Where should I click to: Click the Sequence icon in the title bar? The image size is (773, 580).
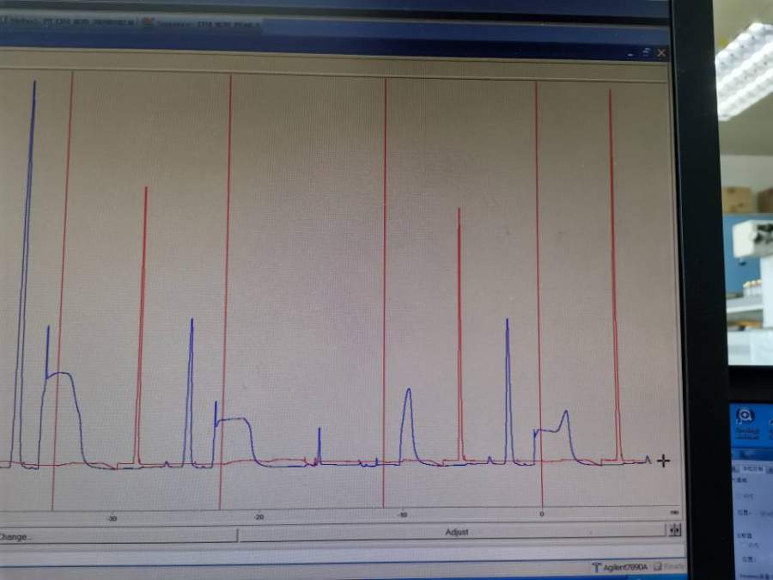click(148, 22)
